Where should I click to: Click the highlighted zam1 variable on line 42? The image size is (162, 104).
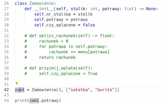click(20, 90)
